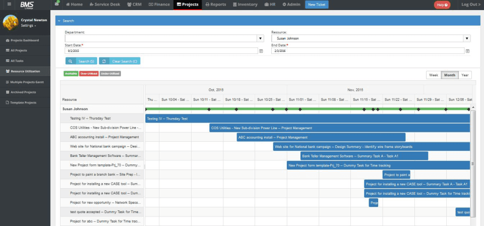Collapse the Search panel header
The height and width of the screenshot is (226, 484).
pyautogui.click(x=268, y=21)
